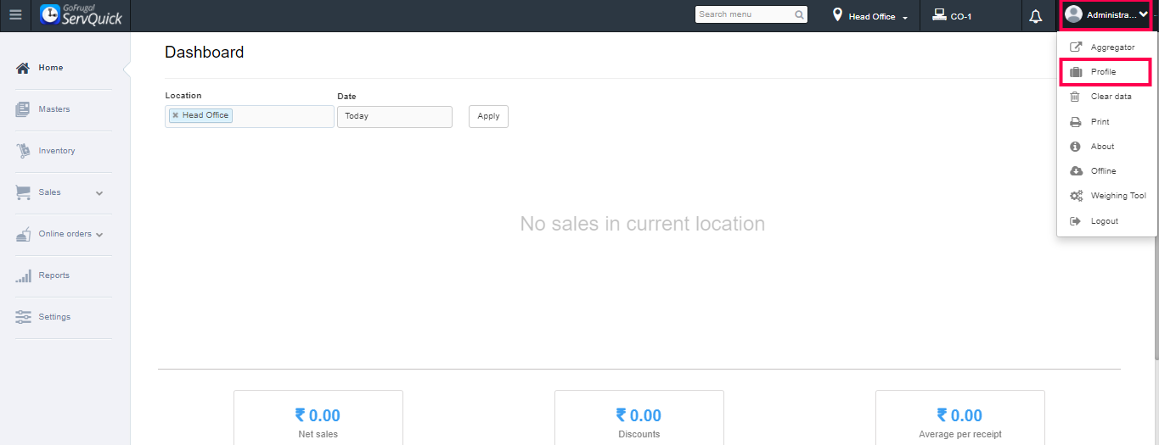The image size is (1159, 445).
Task: Click the Reports bar chart icon
Action: [23, 275]
